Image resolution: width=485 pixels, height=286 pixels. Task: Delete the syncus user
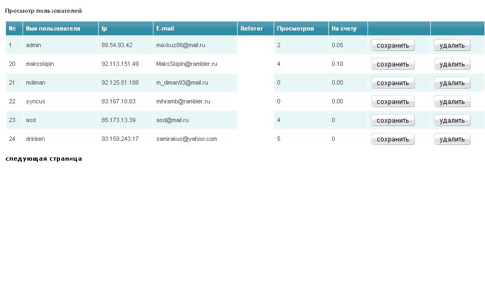click(x=452, y=102)
